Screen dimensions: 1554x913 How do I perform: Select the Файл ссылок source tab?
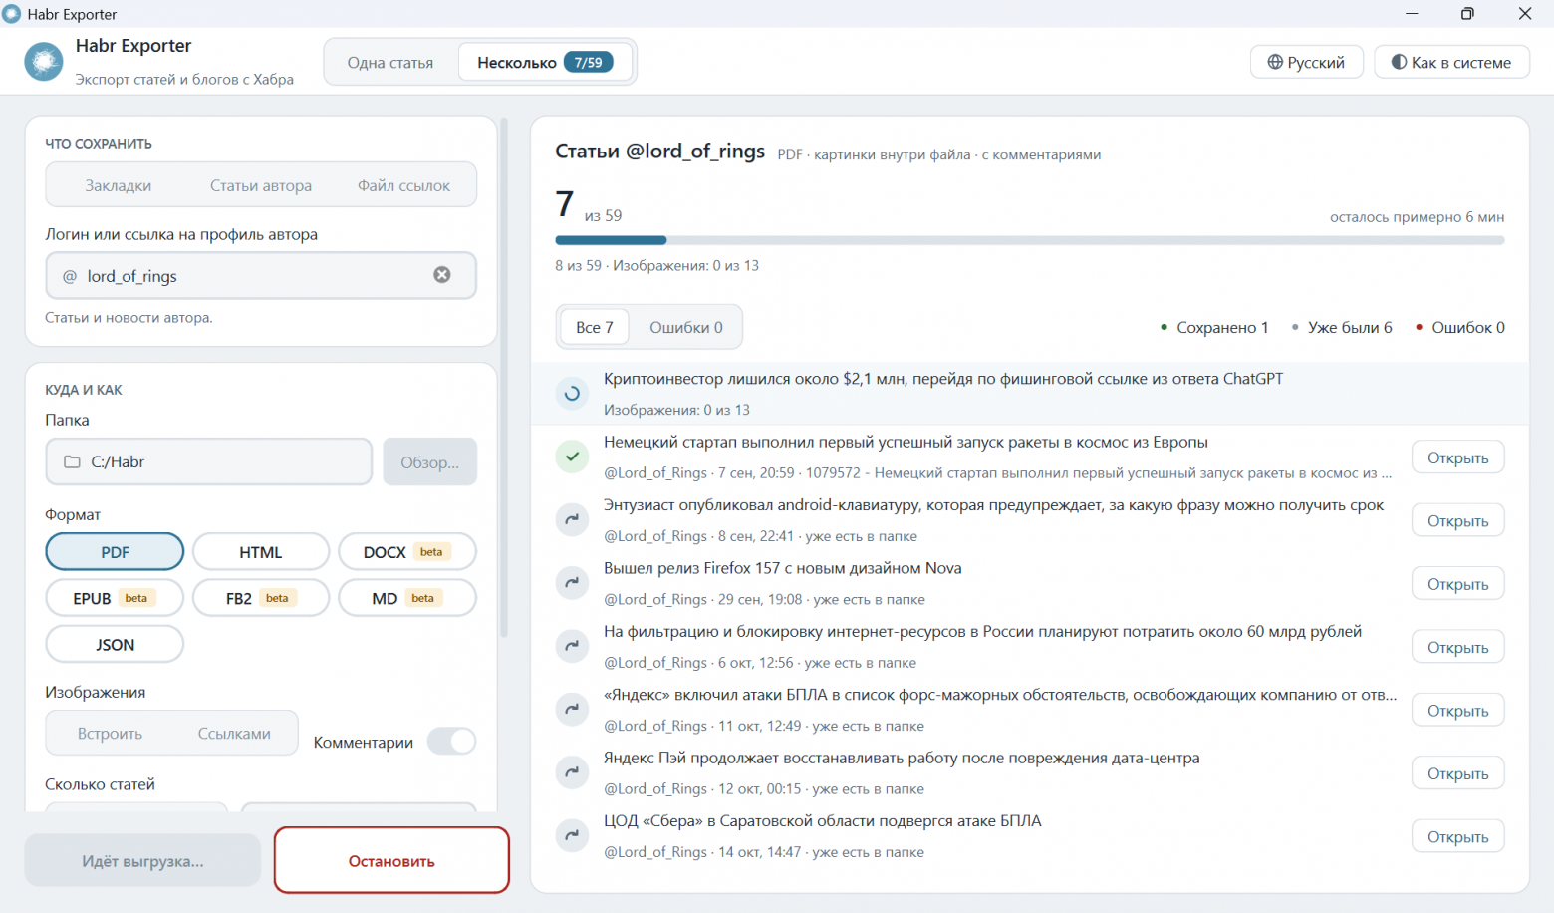click(x=403, y=185)
